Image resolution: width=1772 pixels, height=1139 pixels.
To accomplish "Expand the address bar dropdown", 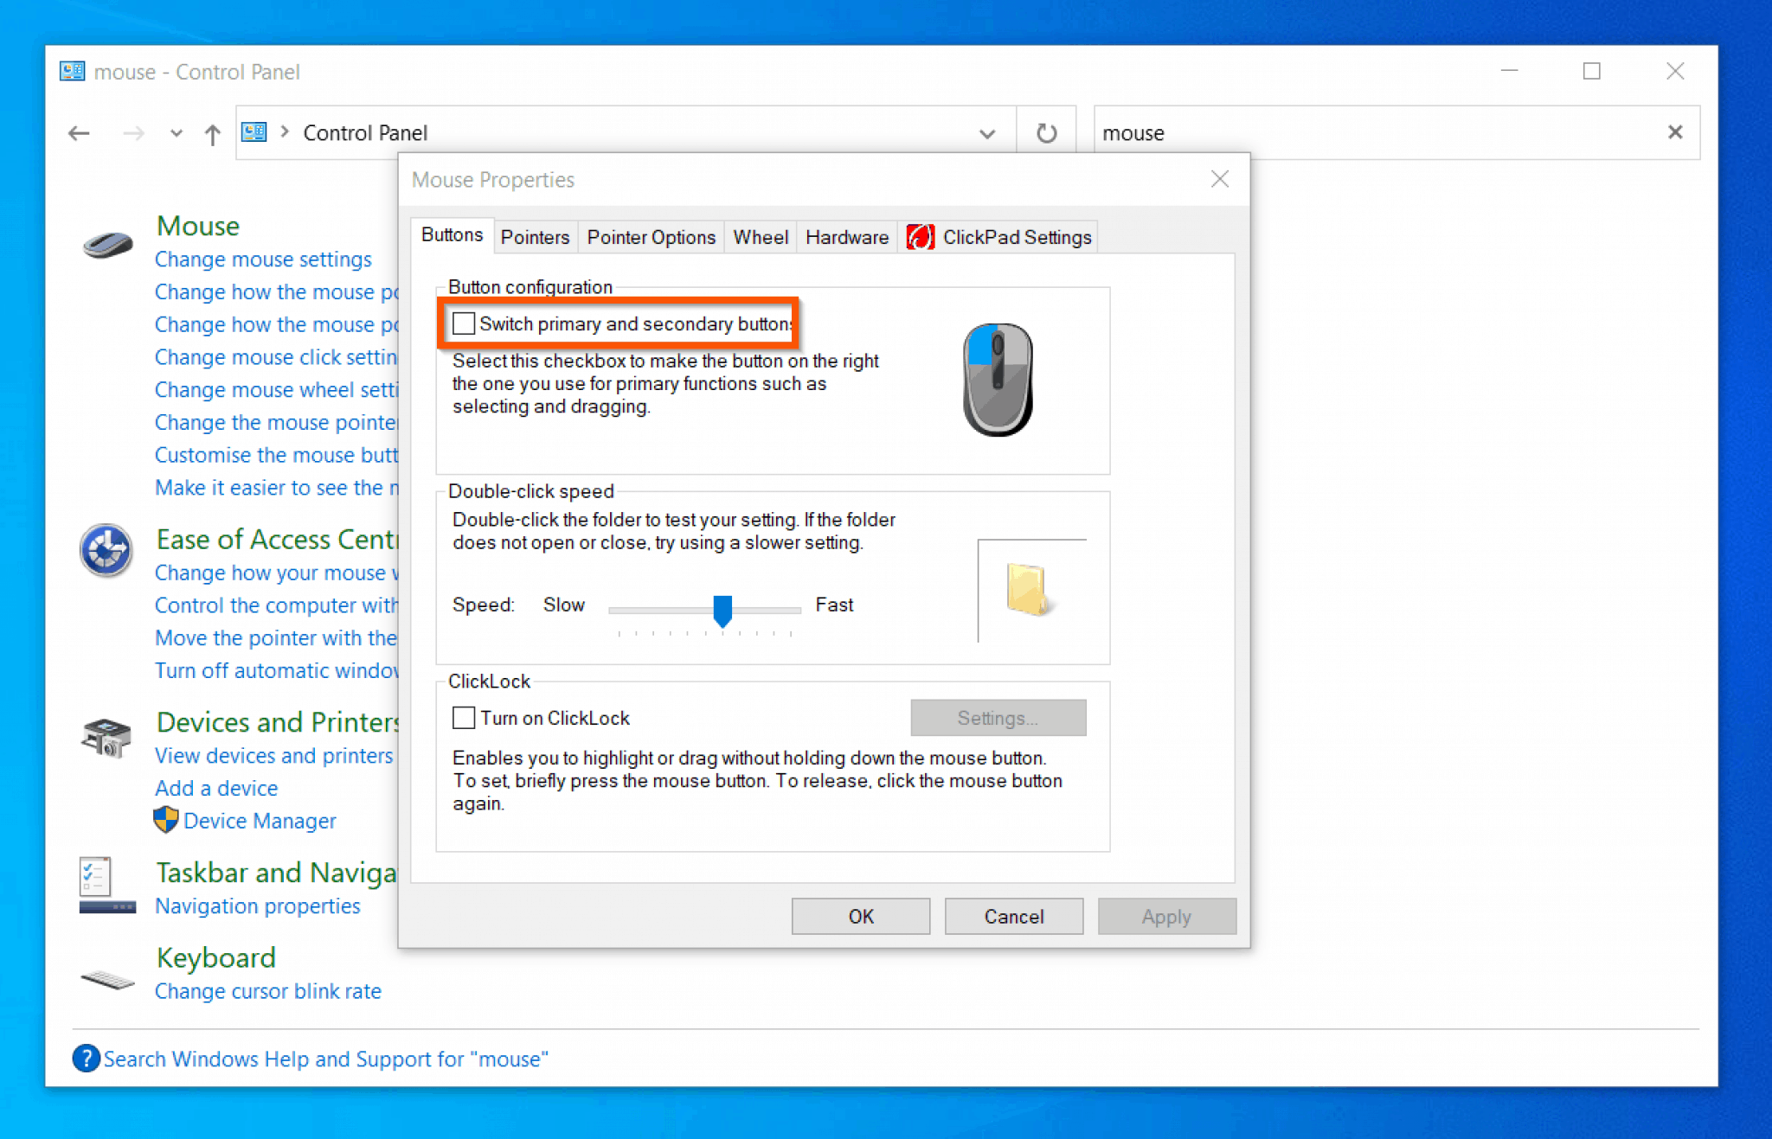I will pyautogui.click(x=986, y=133).
